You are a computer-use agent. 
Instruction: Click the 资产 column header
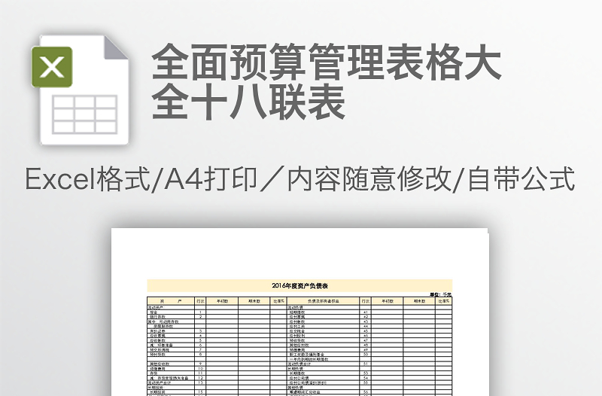coord(171,301)
